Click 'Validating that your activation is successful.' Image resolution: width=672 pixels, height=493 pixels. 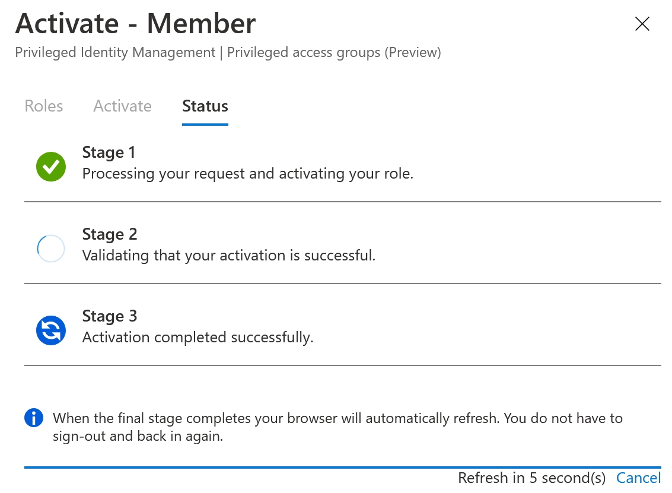click(229, 256)
